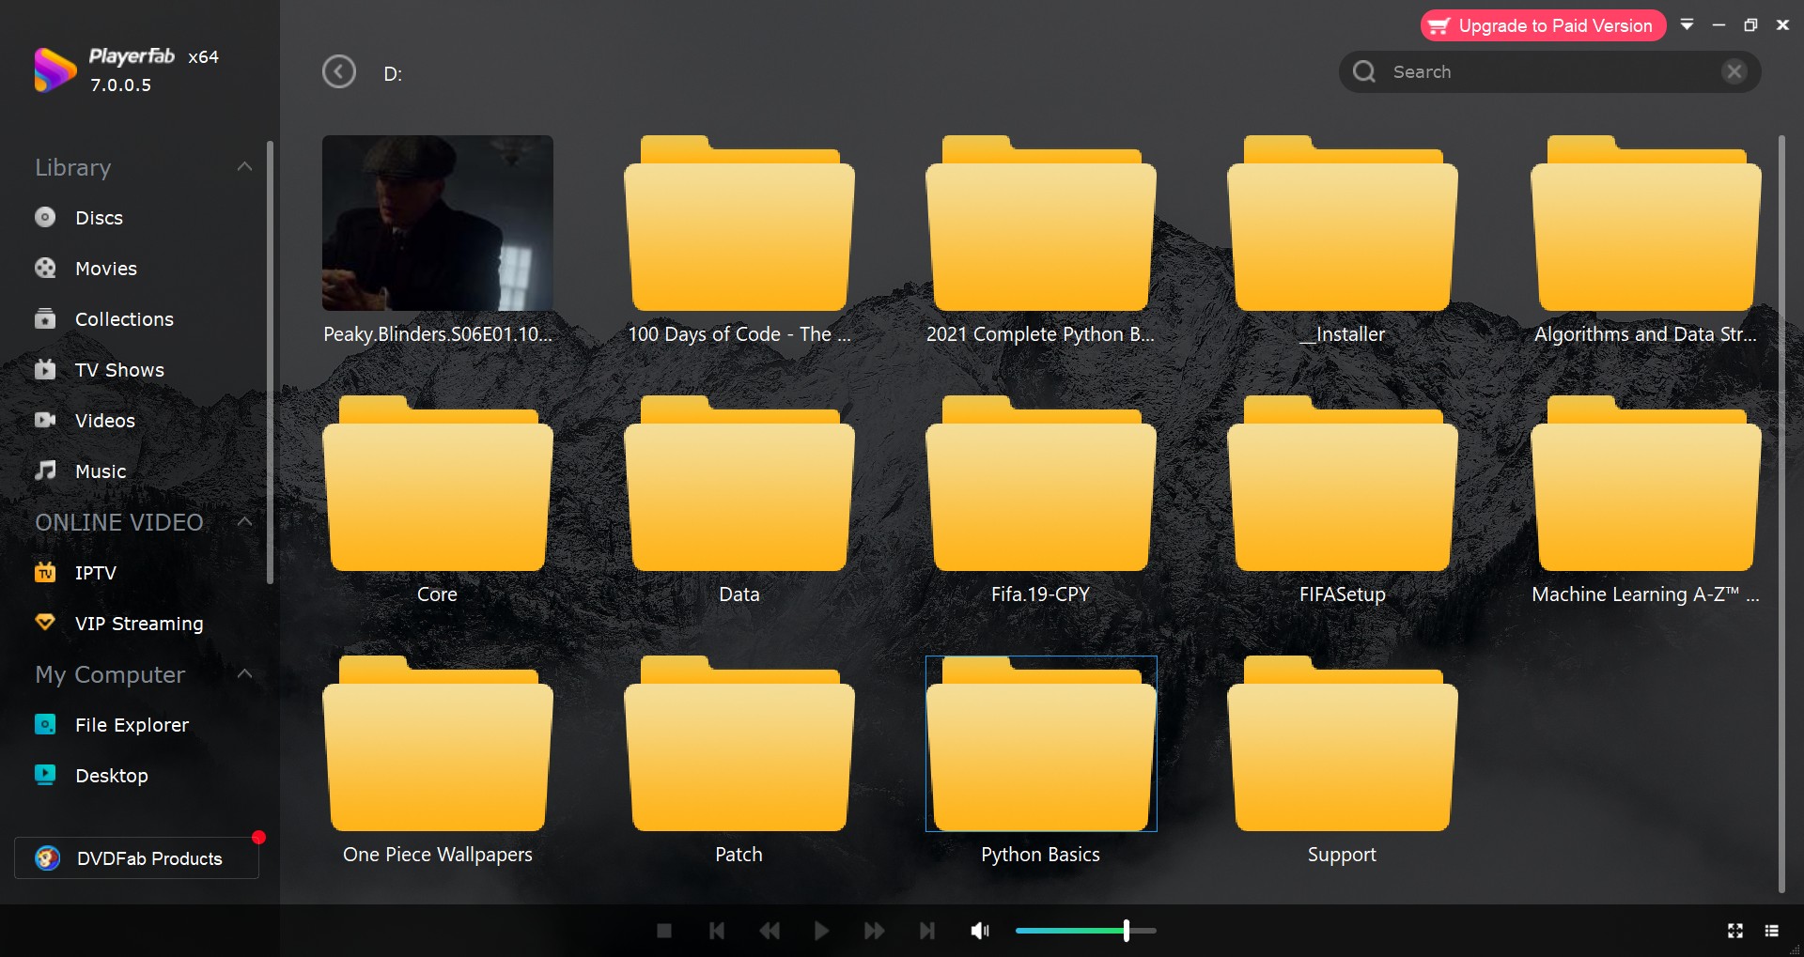Open Algorithms and Data Str... folder
1804x957 pixels.
point(1646,223)
